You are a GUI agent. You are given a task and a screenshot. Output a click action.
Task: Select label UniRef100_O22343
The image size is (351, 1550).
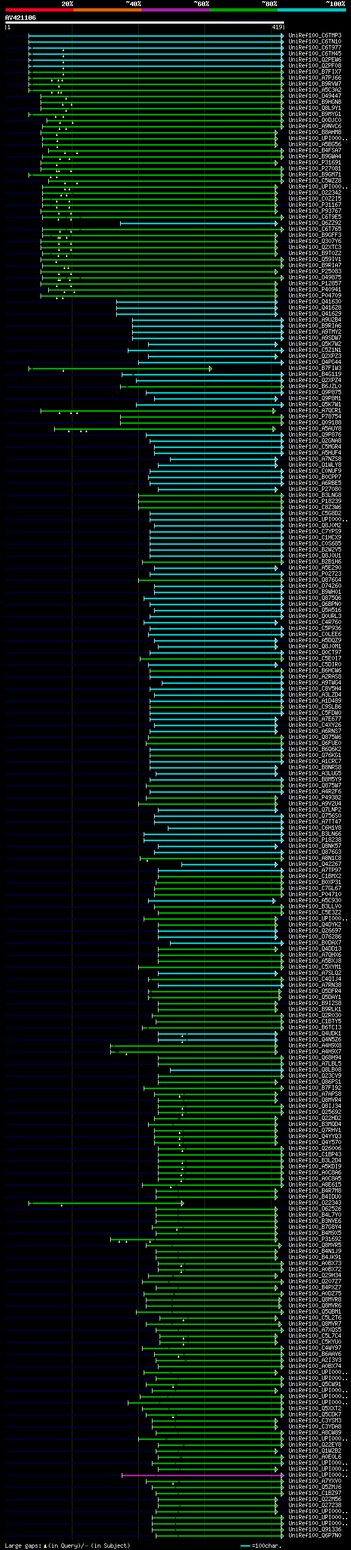click(315, 1203)
